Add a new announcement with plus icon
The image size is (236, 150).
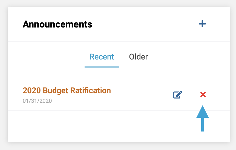[202, 24]
